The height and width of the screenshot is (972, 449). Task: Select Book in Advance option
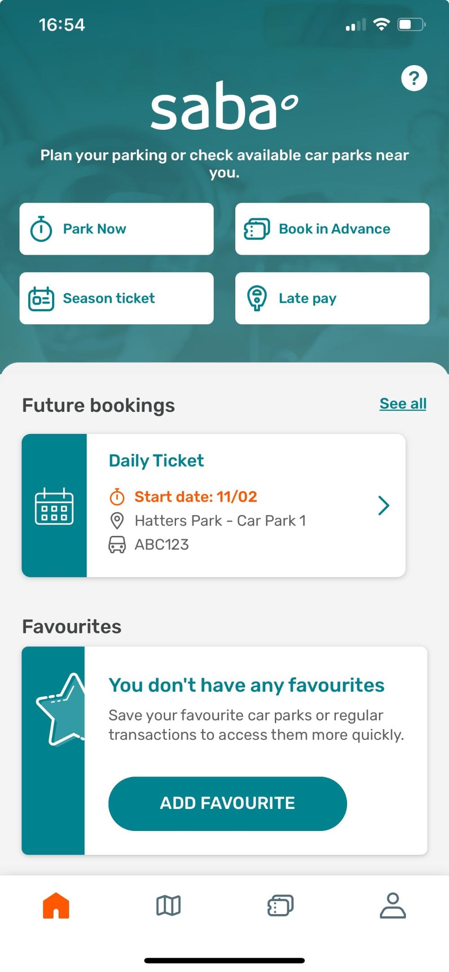tap(332, 229)
